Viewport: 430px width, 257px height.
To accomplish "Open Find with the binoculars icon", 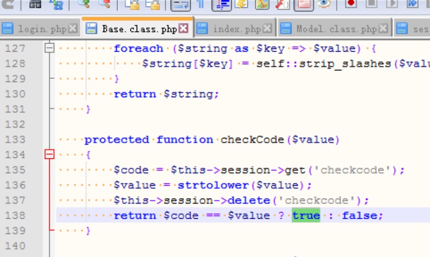I will point(35,4).
